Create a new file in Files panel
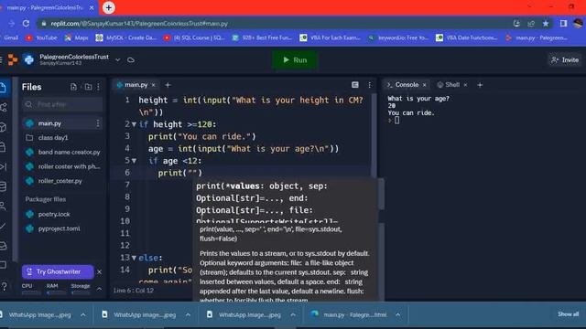 point(73,87)
